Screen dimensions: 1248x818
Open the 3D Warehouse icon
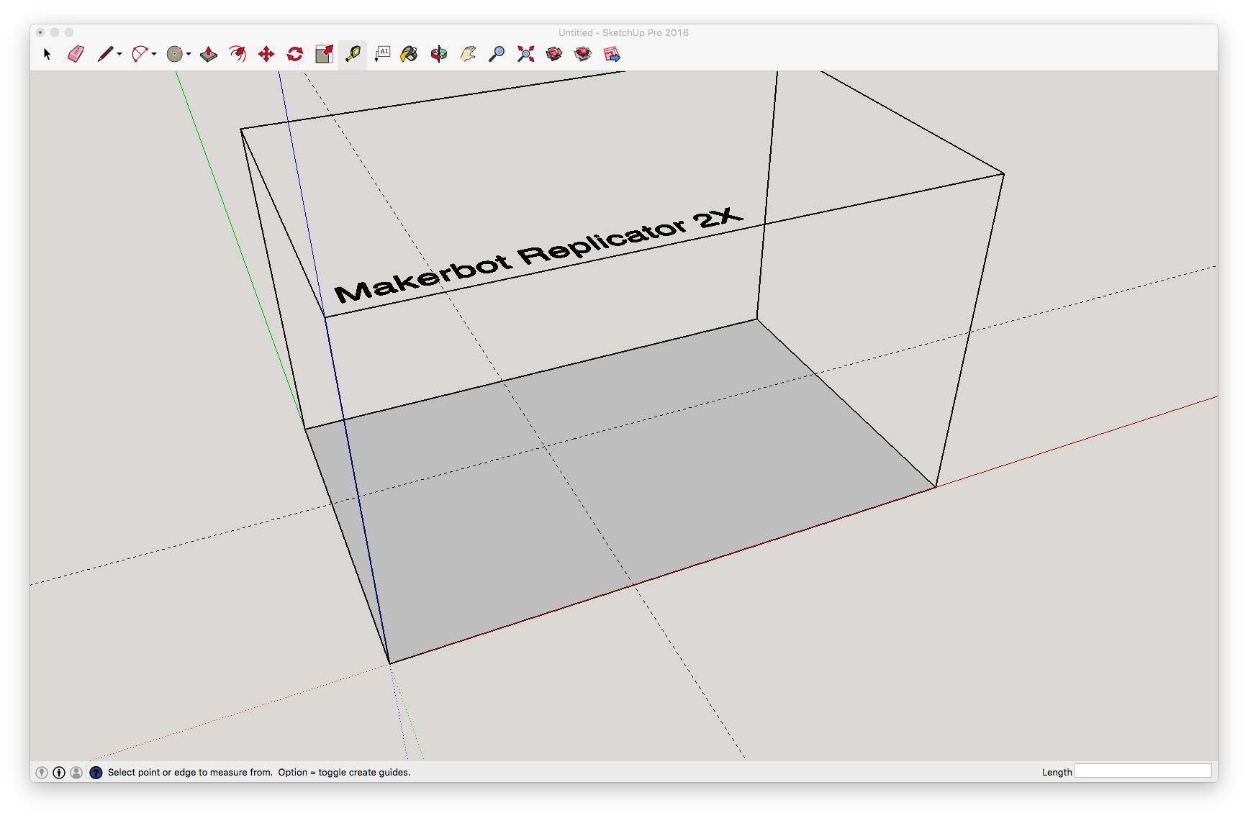point(554,54)
